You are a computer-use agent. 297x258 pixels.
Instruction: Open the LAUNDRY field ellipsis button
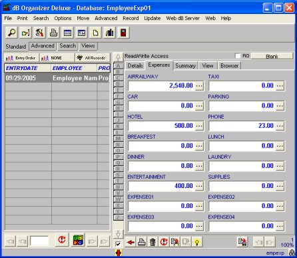pyautogui.click(x=280, y=166)
